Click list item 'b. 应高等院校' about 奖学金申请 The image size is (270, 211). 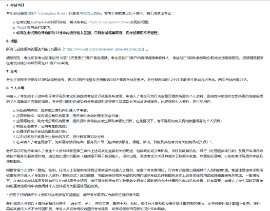pos(66,116)
